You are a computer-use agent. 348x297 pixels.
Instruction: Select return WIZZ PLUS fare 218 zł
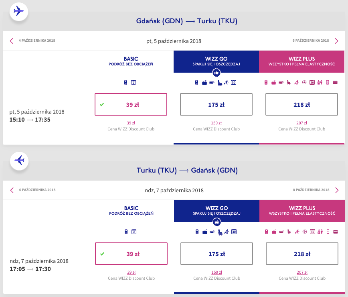click(x=302, y=254)
